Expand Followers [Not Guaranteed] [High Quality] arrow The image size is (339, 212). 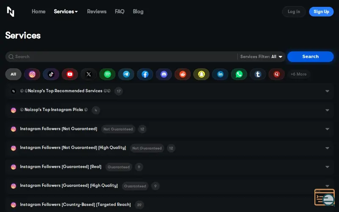point(327,148)
